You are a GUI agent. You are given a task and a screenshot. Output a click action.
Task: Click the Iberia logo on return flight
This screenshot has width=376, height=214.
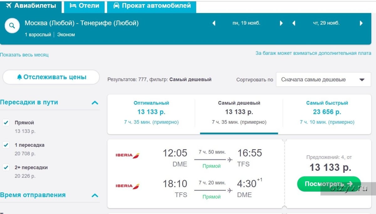[x=127, y=186]
